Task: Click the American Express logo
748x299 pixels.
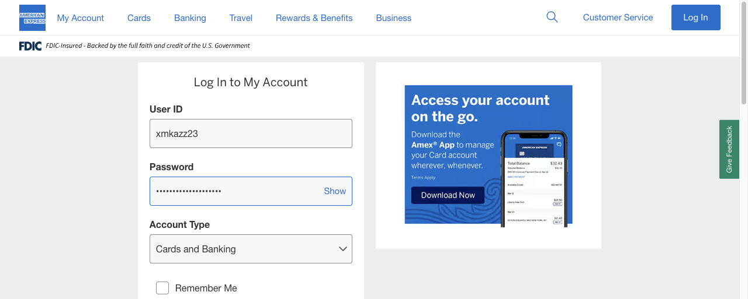Action: 32,17
